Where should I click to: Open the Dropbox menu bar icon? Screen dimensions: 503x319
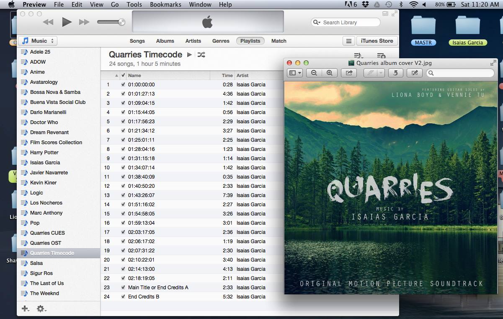click(x=365, y=5)
